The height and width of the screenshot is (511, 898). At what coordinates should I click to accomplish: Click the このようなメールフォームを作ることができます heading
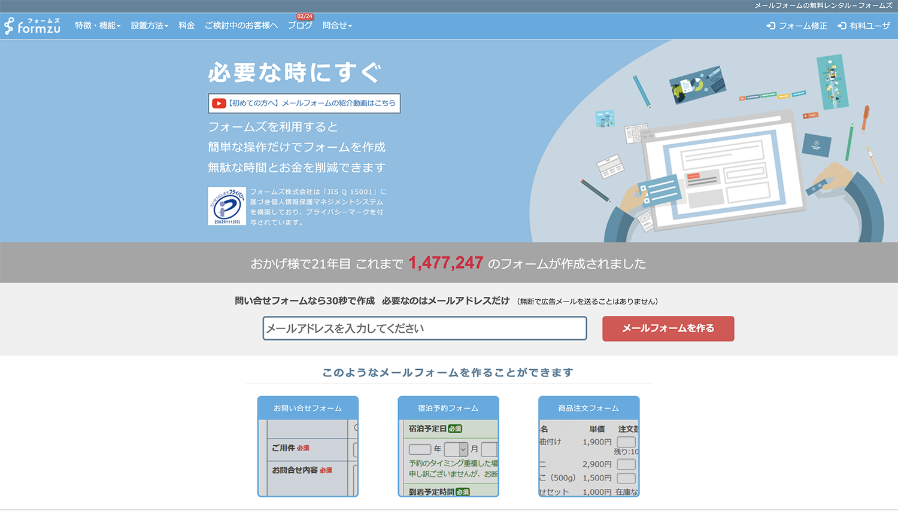[448, 373]
